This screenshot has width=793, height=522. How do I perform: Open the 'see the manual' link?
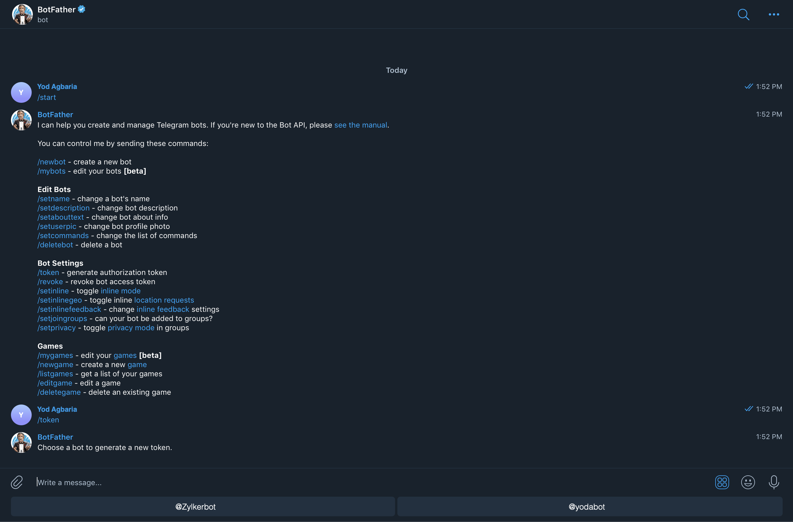tap(361, 125)
